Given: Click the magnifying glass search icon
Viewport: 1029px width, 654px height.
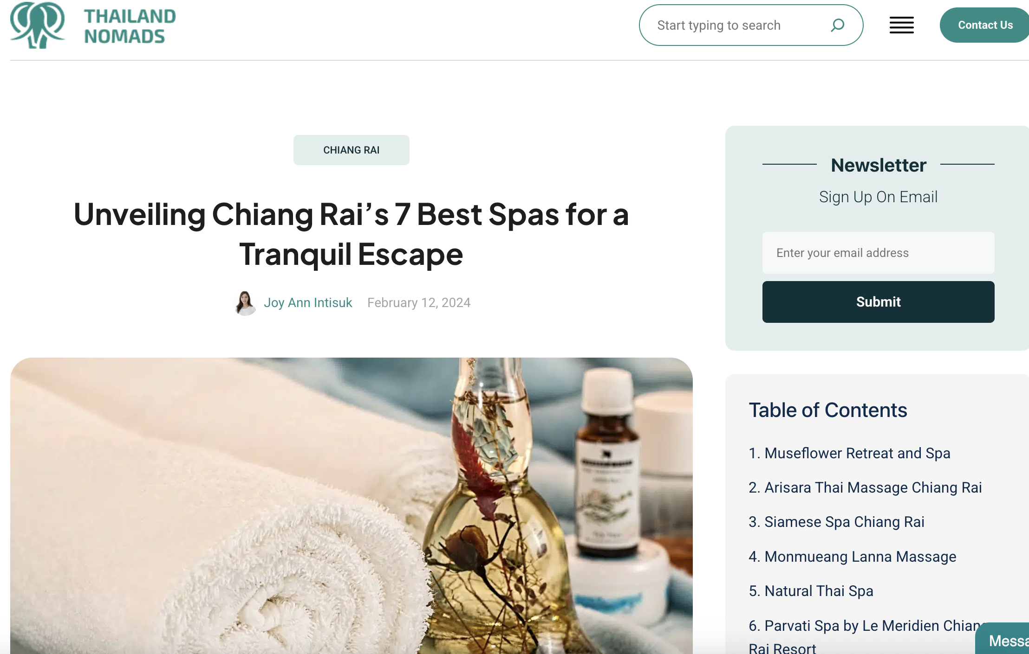Looking at the screenshot, I should pyautogui.click(x=837, y=25).
